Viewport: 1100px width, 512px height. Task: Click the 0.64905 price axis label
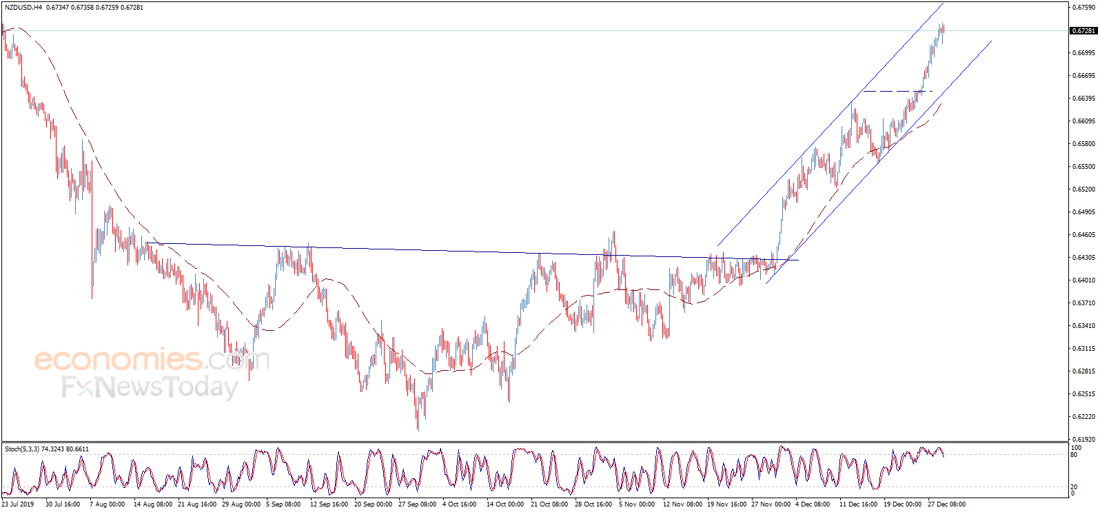click(x=1084, y=212)
